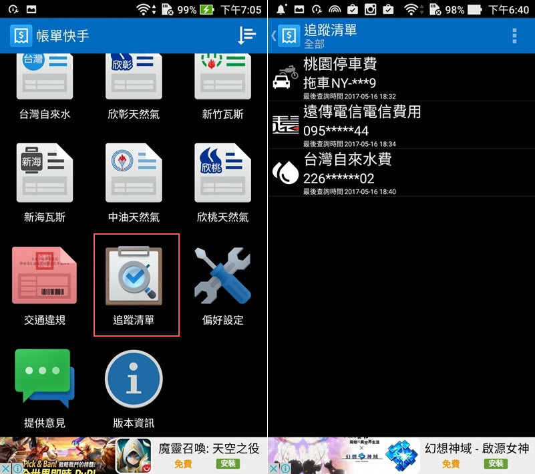Open the three-dot overflow menu
Screen dimensions: 535x474
pyautogui.click(x=514, y=36)
